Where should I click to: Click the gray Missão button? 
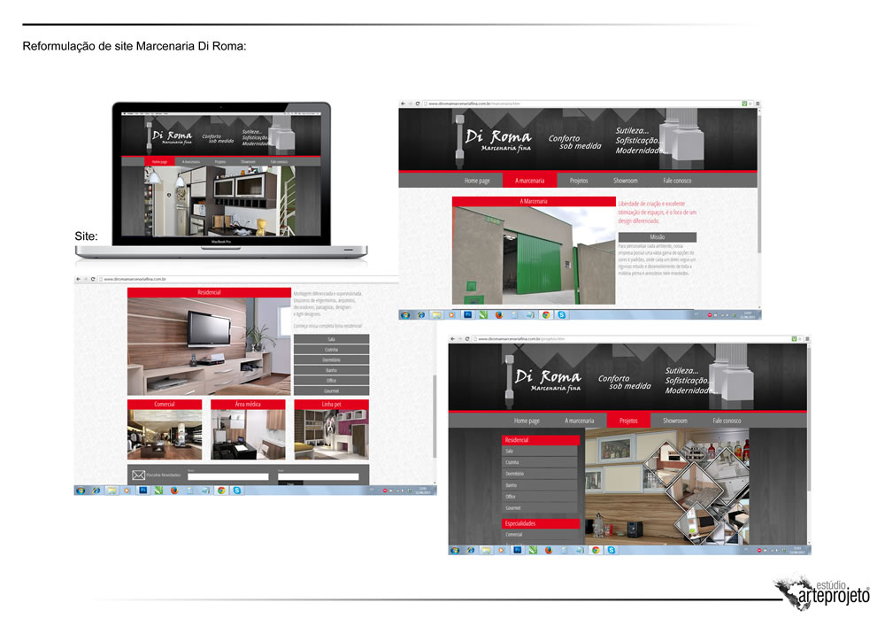click(657, 237)
